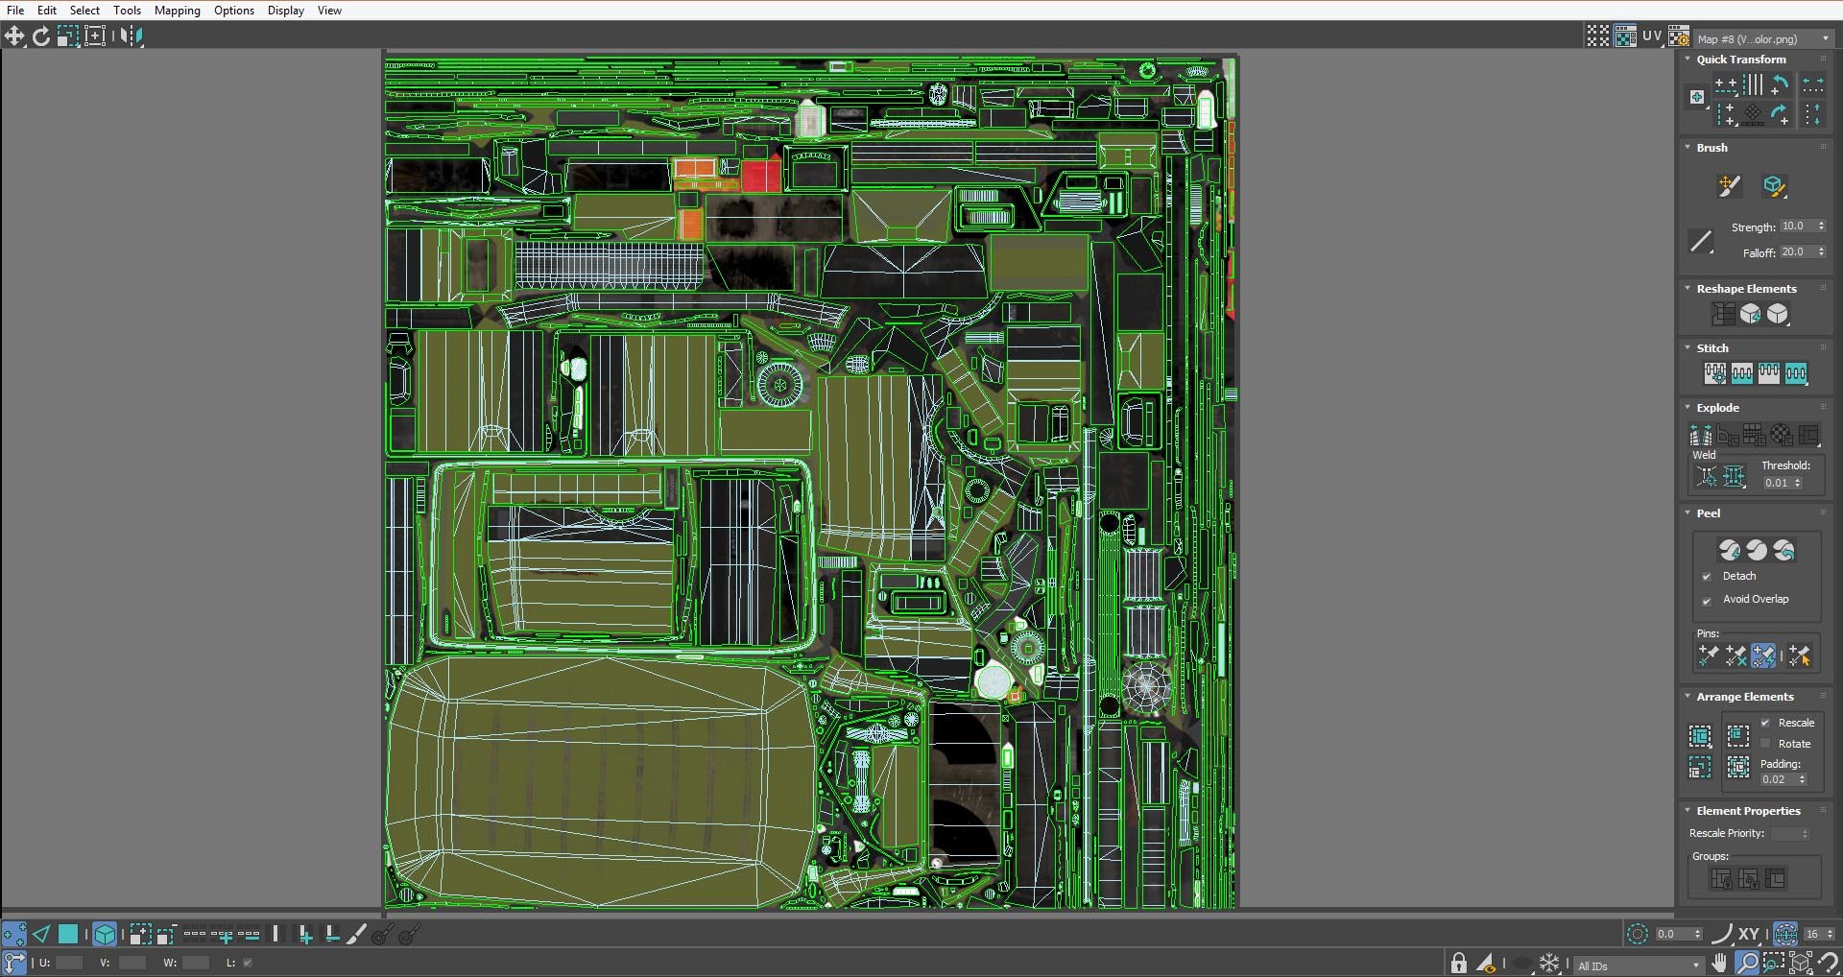Open the File menu
This screenshot has width=1843, height=977.
tap(15, 11)
